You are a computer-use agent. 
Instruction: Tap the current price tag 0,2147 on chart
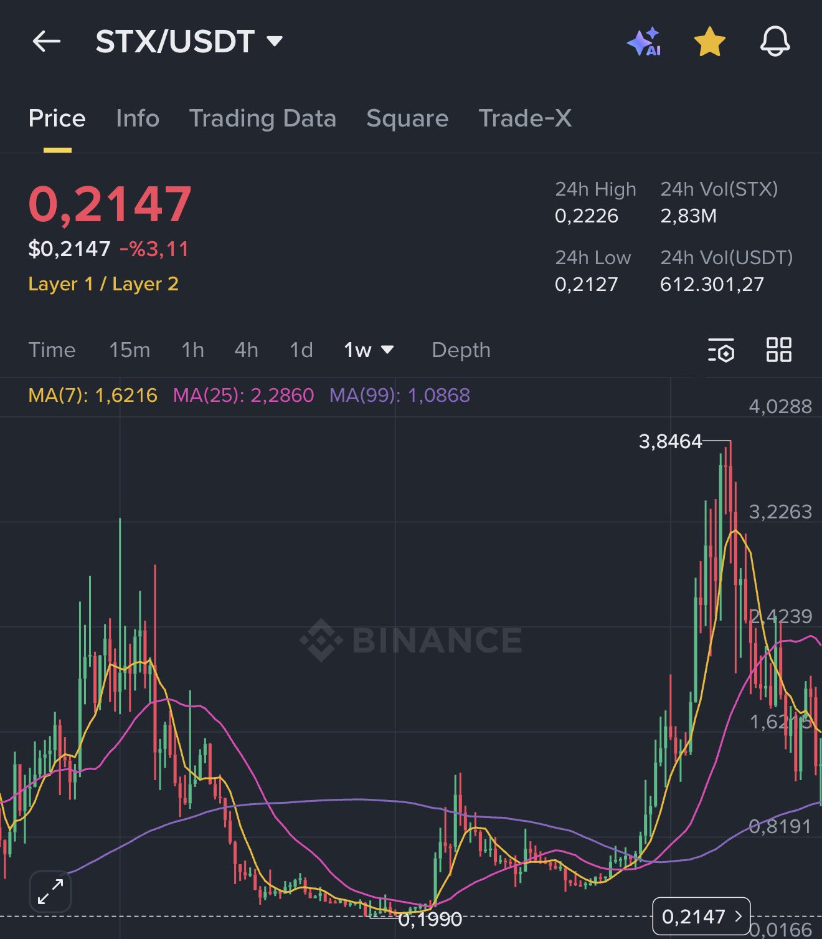[x=701, y=917]
